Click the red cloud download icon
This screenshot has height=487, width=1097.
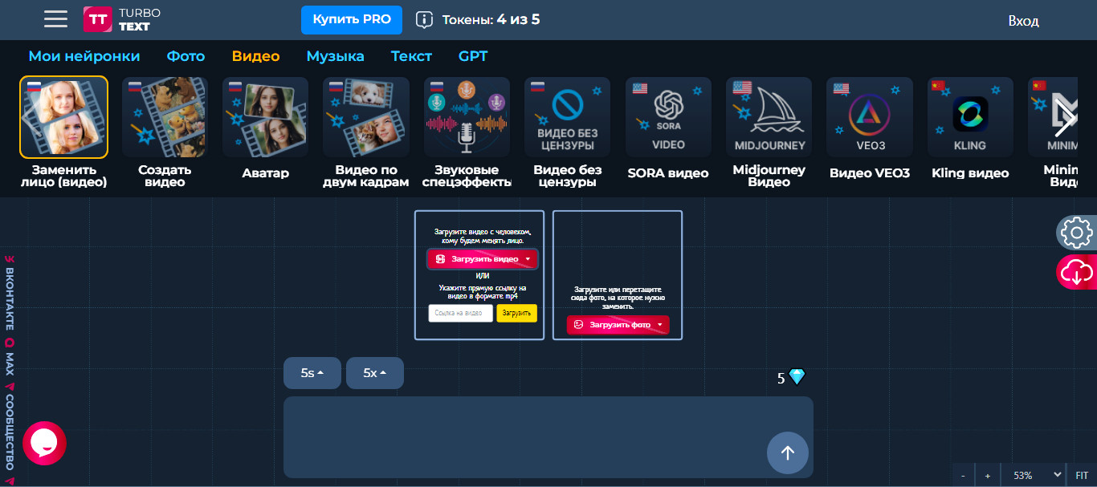(x=1076, y=273)
